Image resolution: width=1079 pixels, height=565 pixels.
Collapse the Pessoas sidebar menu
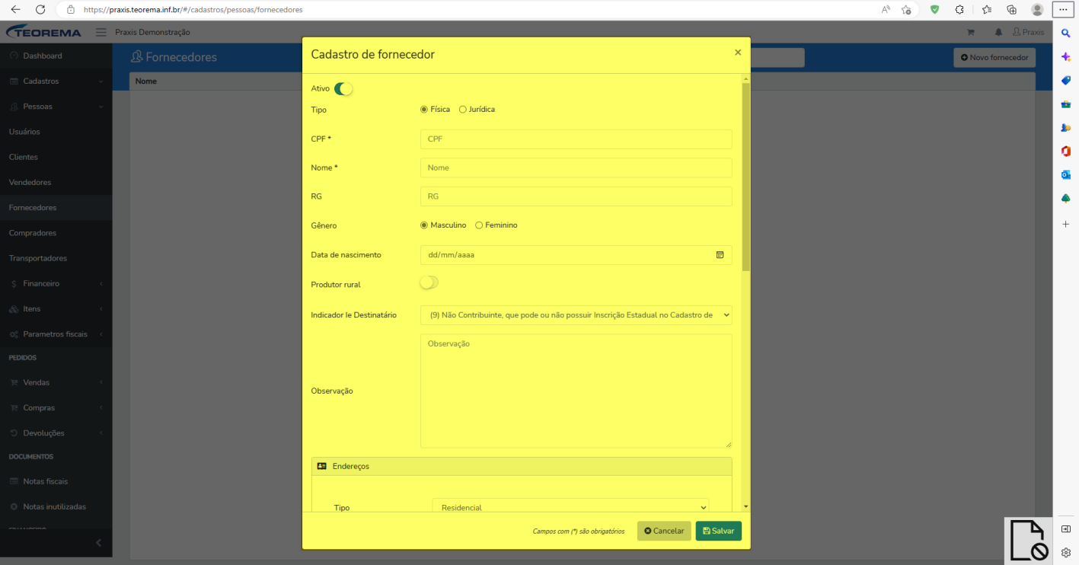coord(56,107)
